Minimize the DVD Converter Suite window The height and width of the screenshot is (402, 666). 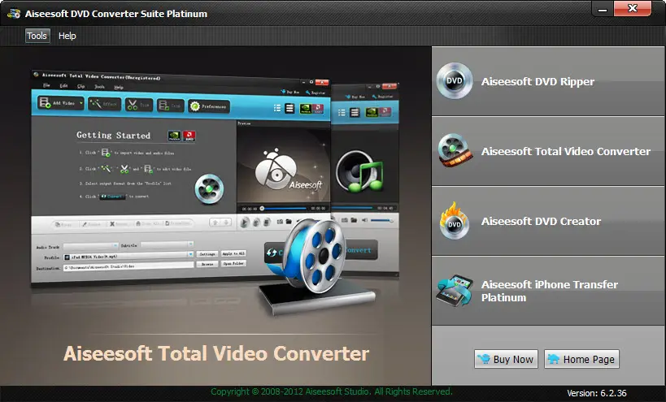(603, 8)
